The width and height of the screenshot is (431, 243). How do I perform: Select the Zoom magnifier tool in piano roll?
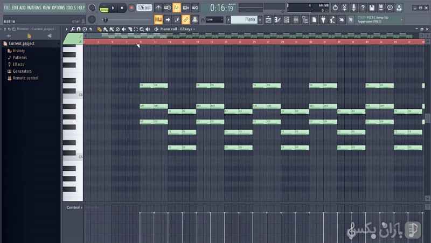[142, 29]
